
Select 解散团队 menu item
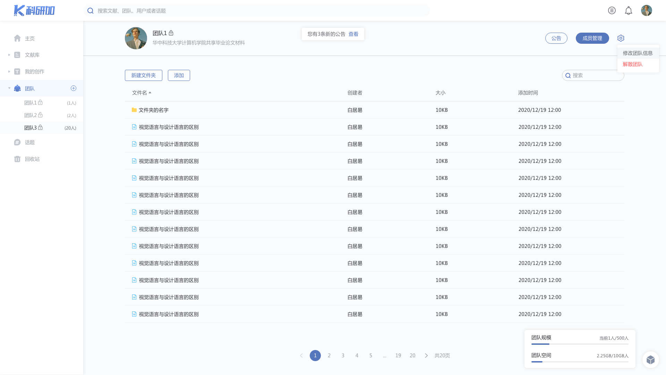(x=638, y=64)
